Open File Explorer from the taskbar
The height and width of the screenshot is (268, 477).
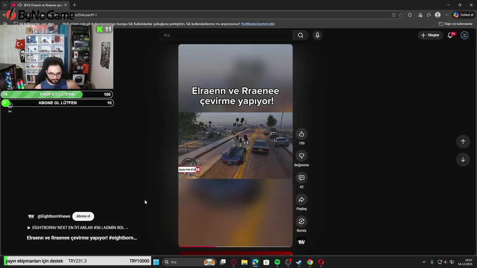click(x=244, y=262)
